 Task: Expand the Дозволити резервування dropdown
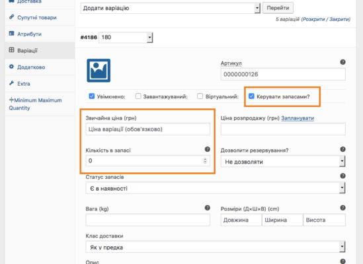click(283, 161)
